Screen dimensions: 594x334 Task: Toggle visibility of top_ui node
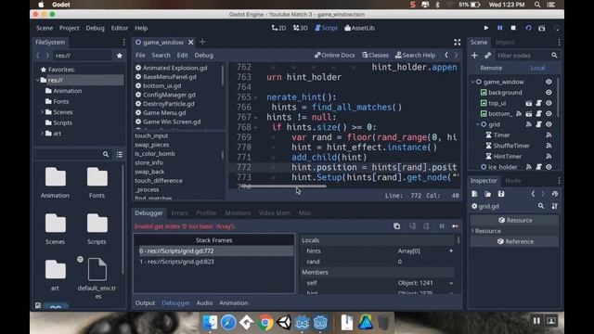coord(549,103)
